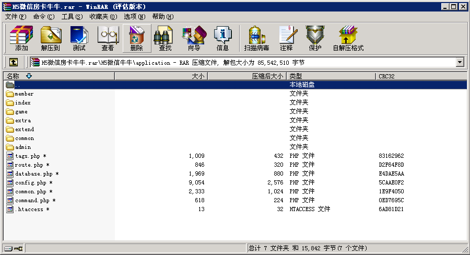Select the admin folder in list
The image size is (470, 255).
(23, 147)
